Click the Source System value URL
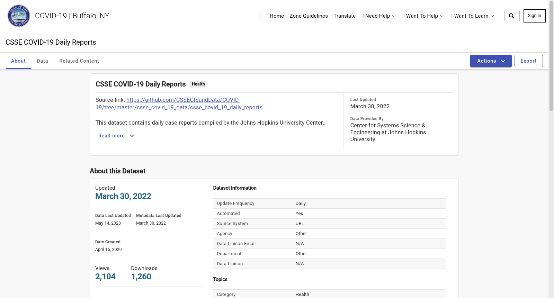Viewport: 554px width, 298px height. point(300,224)
